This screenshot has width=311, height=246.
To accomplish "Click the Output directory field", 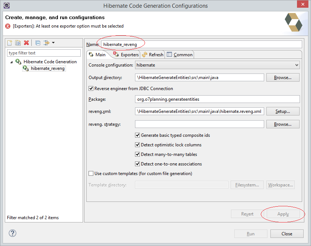I will (200, 78).
